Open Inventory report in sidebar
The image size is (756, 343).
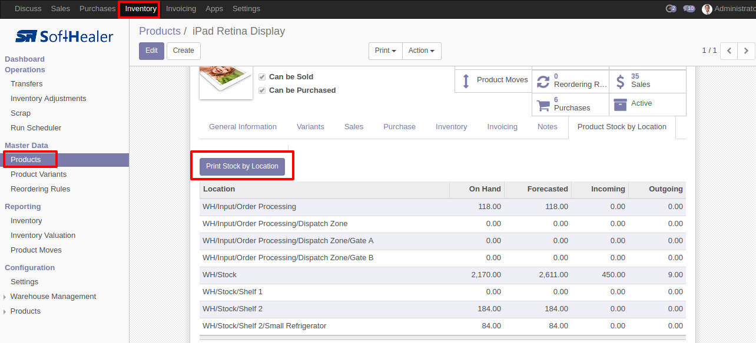(x=26, y=221)
